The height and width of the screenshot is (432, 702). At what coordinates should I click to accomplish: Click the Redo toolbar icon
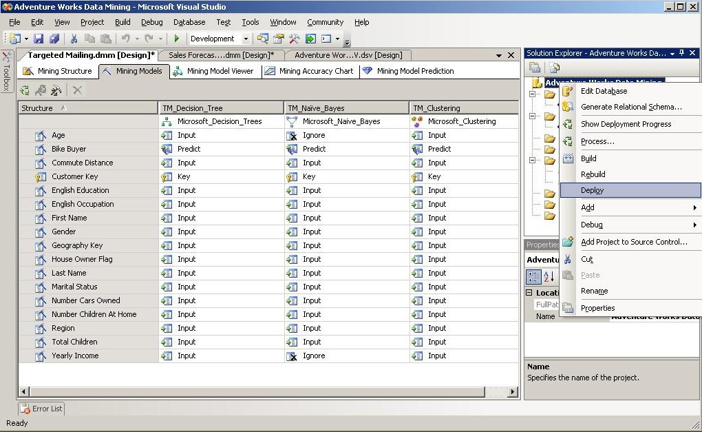pos(149,39)
